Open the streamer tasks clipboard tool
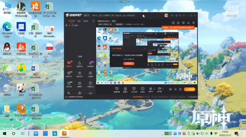 (90, 84)
